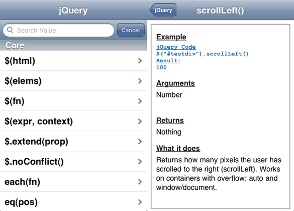Click the Result: link in Example

coord(169,60)
